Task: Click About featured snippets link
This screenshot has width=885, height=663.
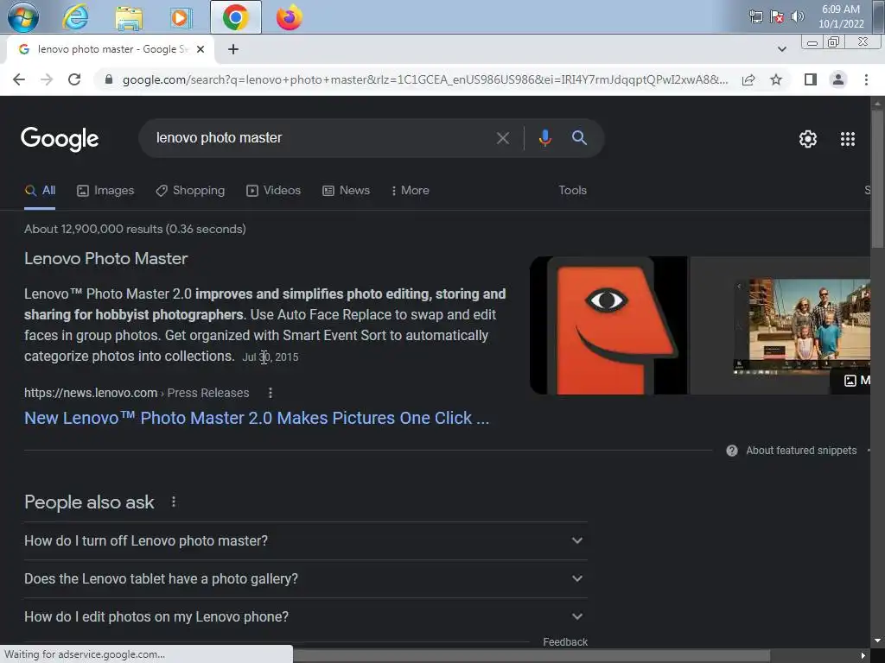Action: (801, 451)
